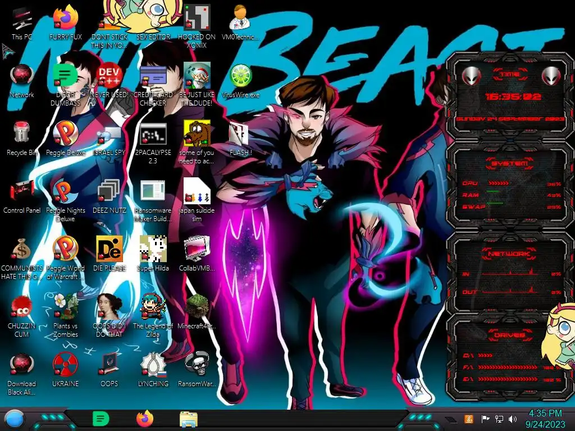Open the Ransomware Maker Build shortcut
Viewport: 575px width, 431px height.
[153, 201]
